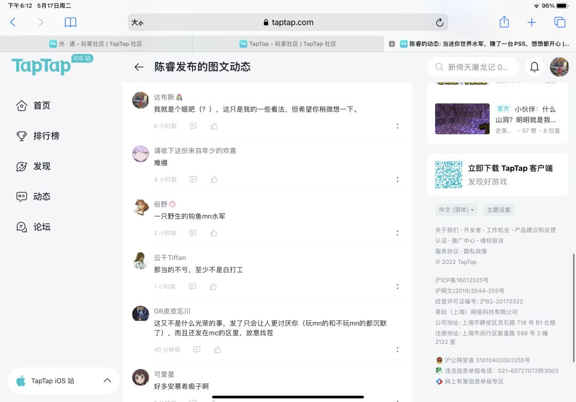This screenshot has height=402, width=576.
Task: Open more options on 难绷 comment
Action: click(397, 180)
